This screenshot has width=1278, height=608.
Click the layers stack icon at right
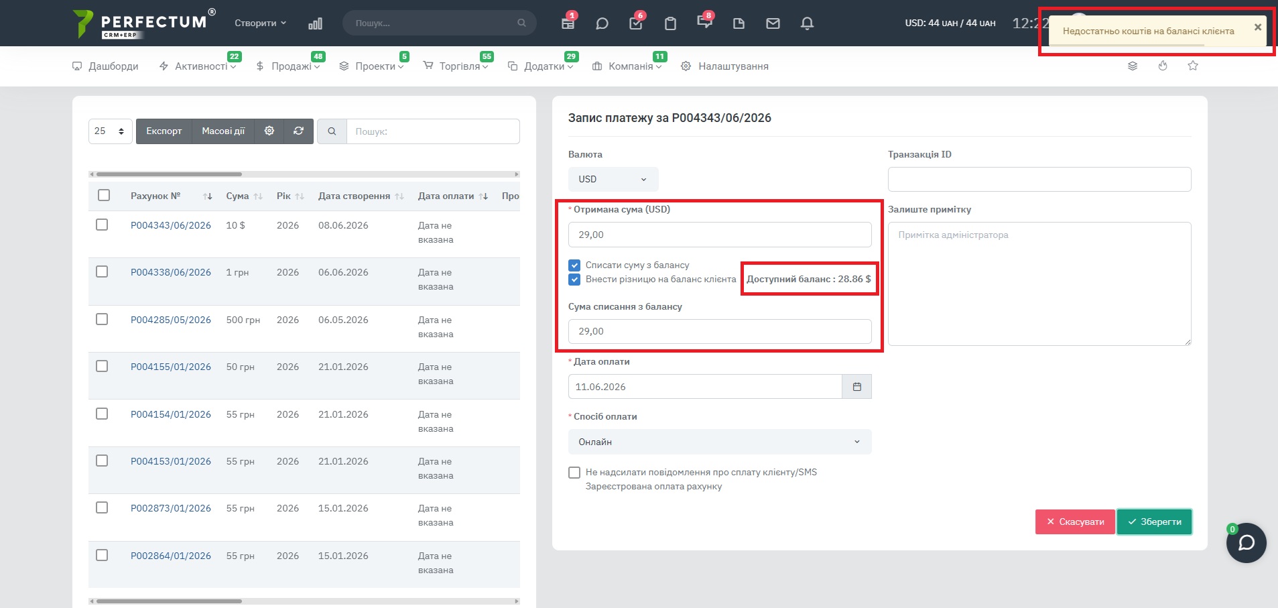[x=1133, y=66]
